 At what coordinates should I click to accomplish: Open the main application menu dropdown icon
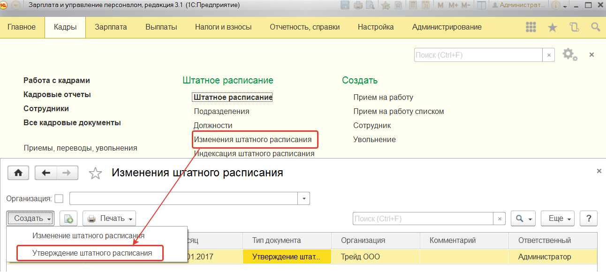pos(16,6)
